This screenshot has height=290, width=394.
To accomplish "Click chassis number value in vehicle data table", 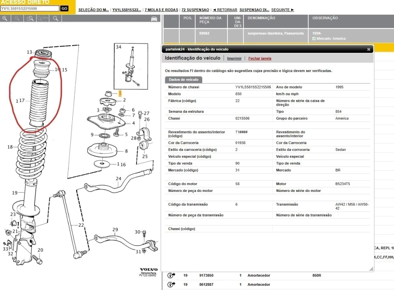I will [x=253, y=87].
